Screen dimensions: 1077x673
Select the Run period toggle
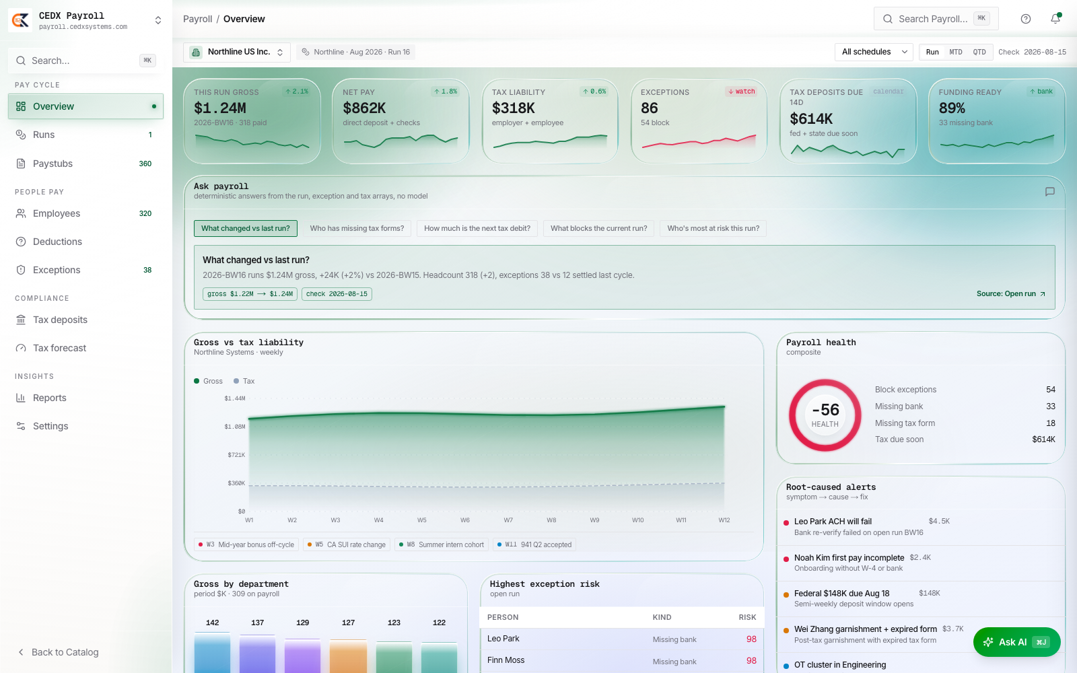coord(932,52)
